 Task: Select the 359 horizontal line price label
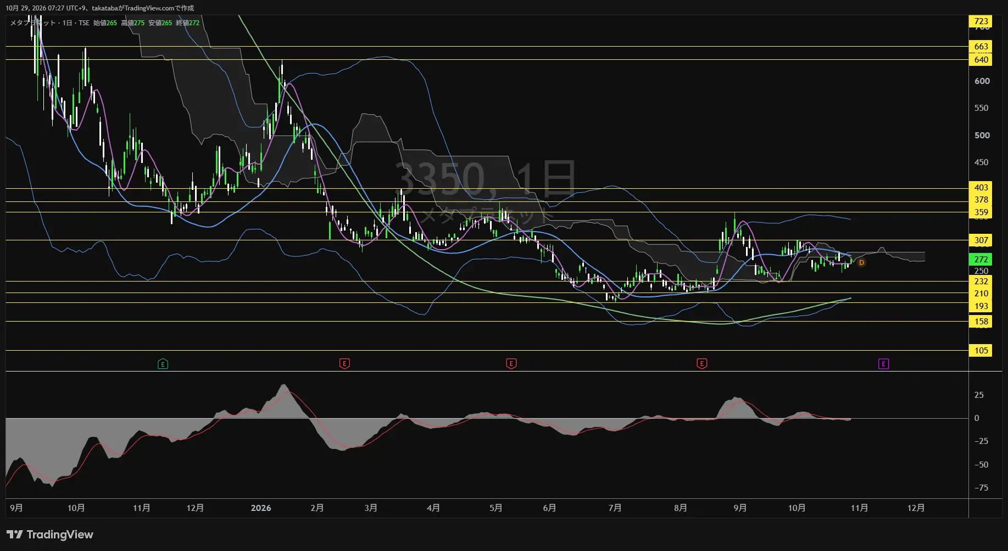coord(981,212)
